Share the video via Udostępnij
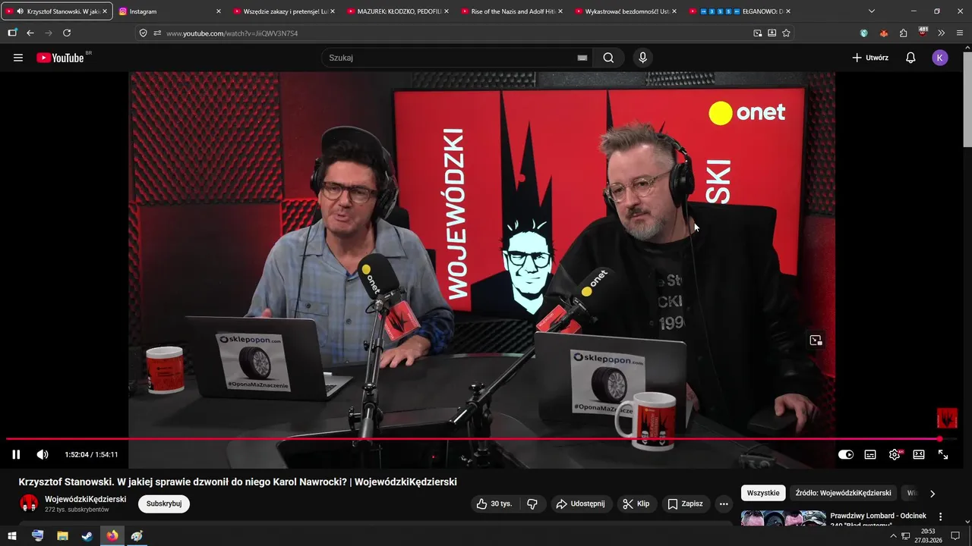 point(580,504)
